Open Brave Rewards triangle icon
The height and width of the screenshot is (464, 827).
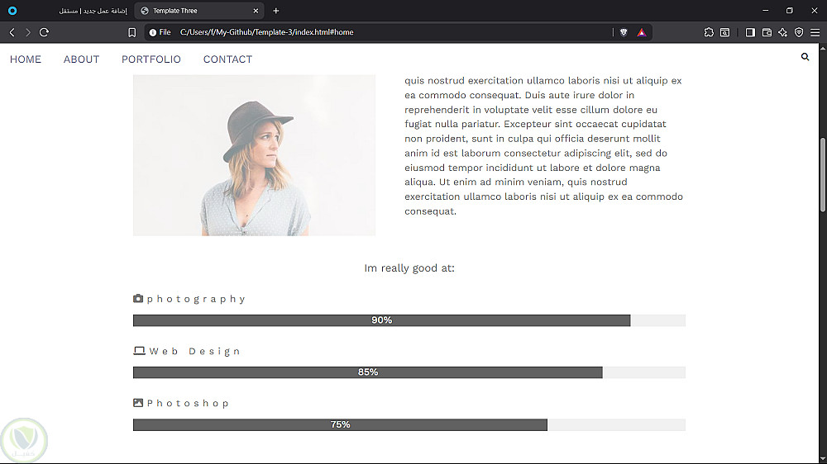(642, 32)
